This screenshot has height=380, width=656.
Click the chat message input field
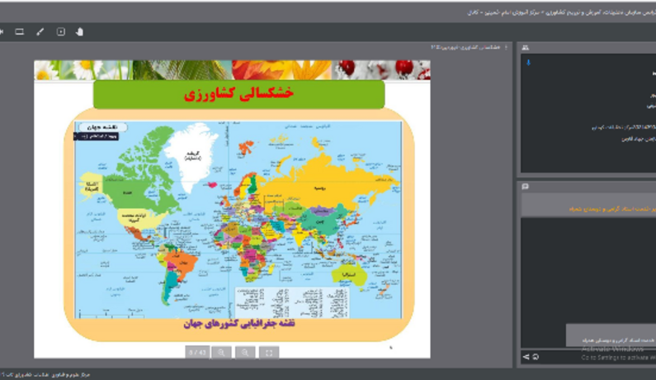[x=598, y=357]
